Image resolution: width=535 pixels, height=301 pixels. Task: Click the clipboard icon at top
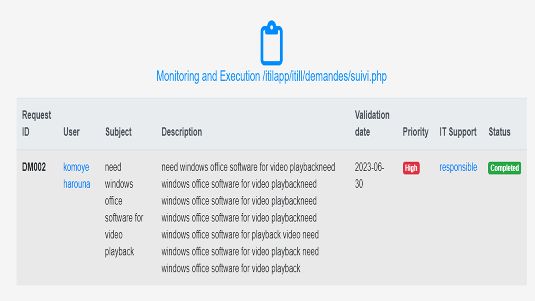pyautogui.click(x=271, y=43)
